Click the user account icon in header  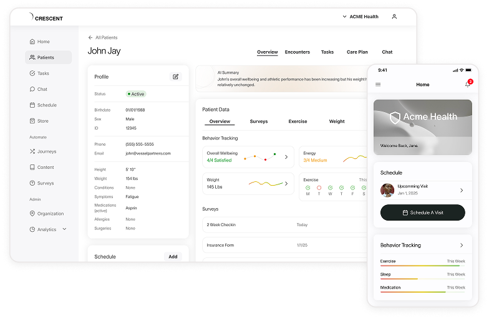pos(394,17)
